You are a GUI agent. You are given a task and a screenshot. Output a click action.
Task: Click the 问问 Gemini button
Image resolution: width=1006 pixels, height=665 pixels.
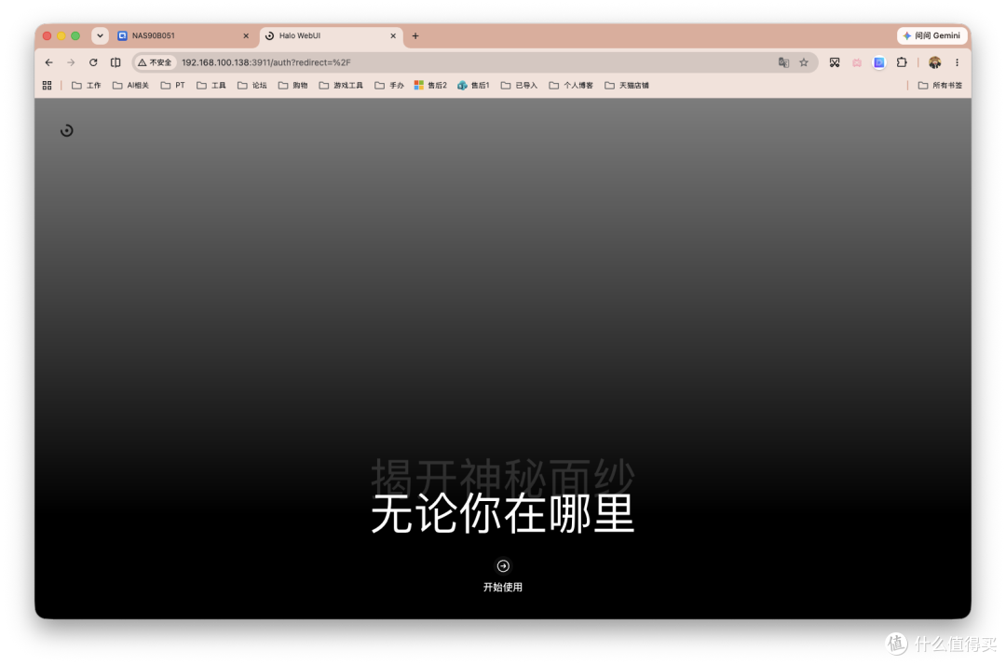[x=931, y=35]
